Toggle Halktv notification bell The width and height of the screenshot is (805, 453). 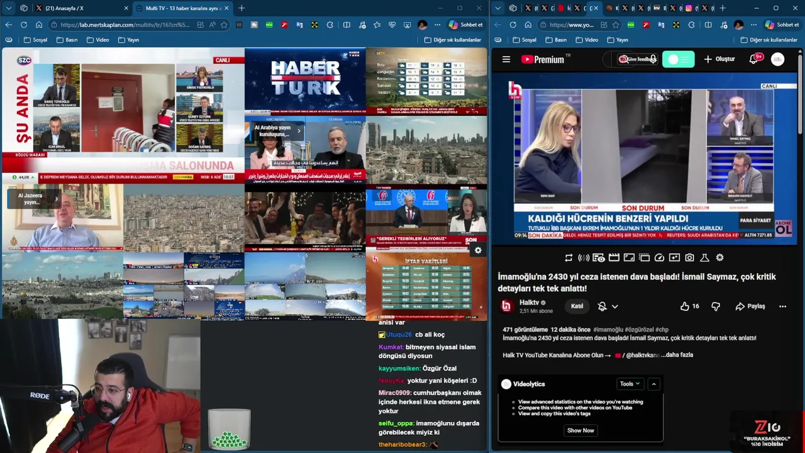tap(602, 306)
